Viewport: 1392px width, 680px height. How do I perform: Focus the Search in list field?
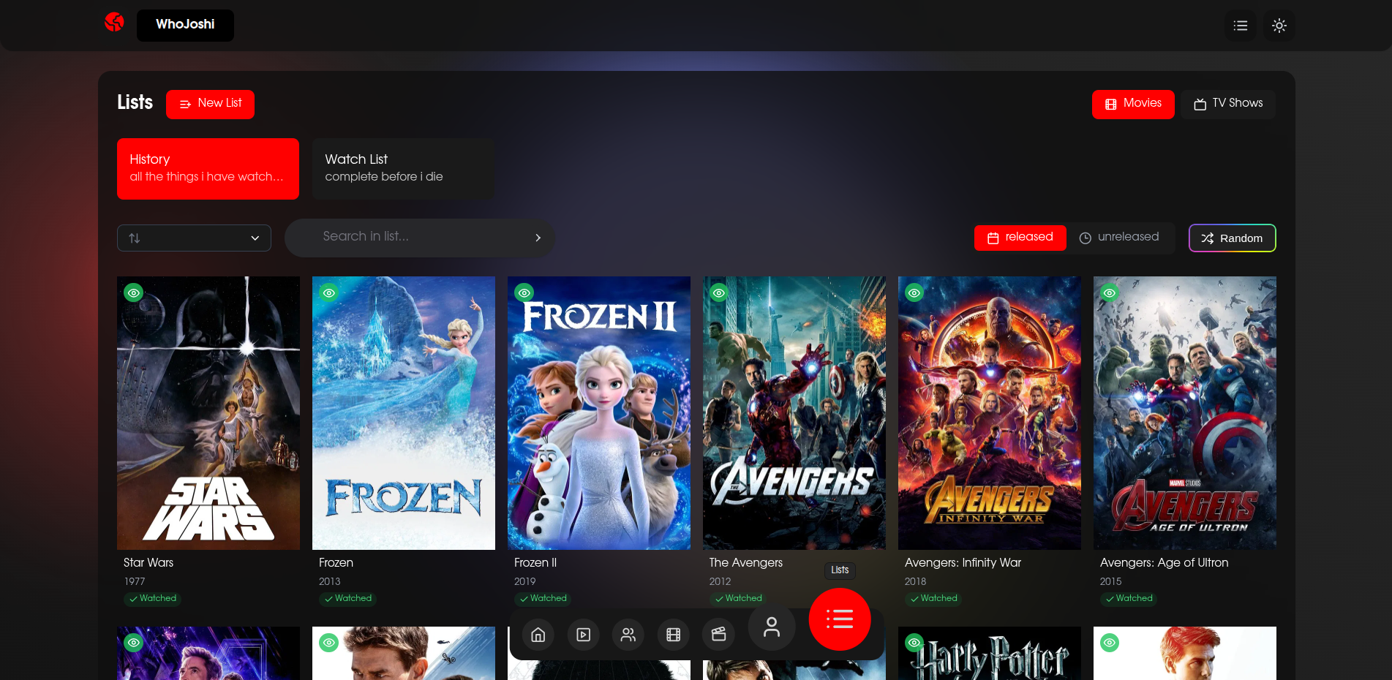coord(421,237)
